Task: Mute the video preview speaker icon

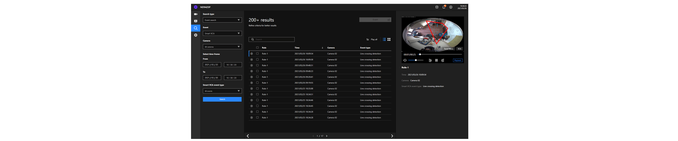Action: pos(405,60)
